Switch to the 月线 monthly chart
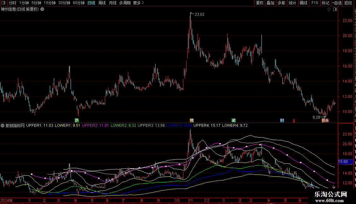Image resolution: width=356 pixels, height=204 pixels. click(112, 3)
